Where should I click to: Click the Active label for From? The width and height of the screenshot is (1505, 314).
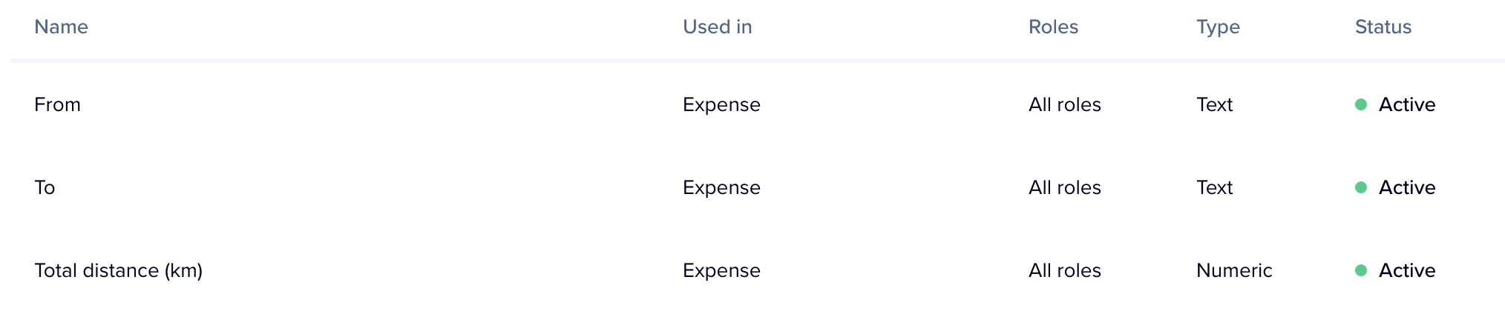tap(1406, 104)
